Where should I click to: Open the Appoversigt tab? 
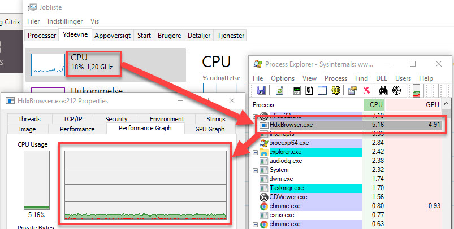pos(113,36)
